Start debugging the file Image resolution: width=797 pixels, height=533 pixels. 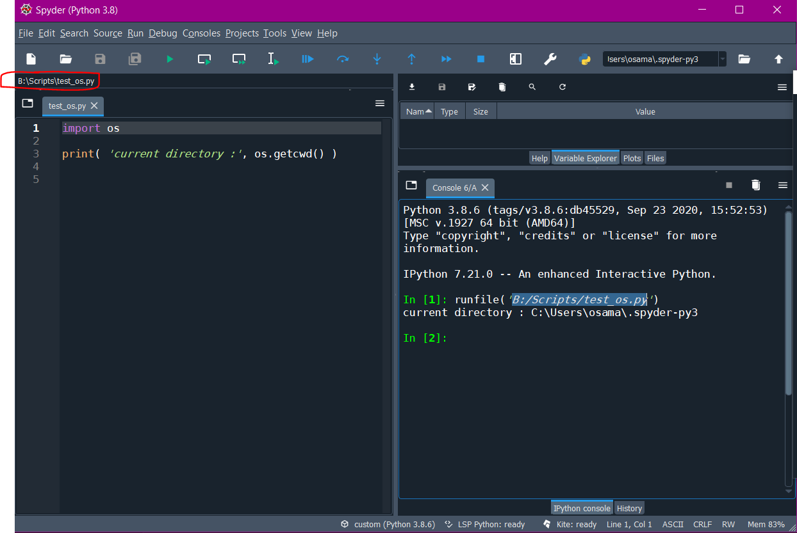pos(308,59)
